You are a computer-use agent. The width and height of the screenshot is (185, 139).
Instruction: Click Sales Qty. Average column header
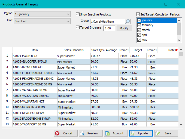(x=104, y=50)
